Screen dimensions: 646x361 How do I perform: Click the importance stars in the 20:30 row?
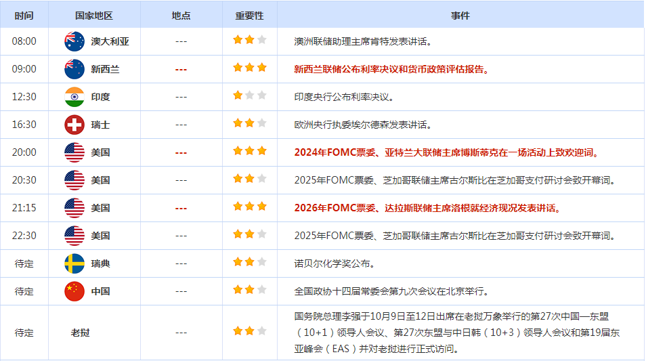pos(250,179)
